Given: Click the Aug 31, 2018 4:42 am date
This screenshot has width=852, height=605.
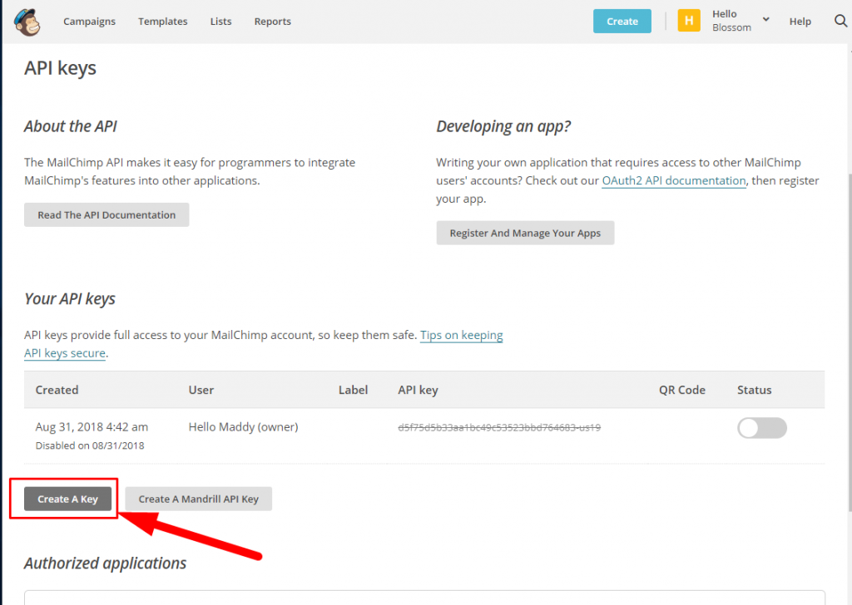Looking at the screenshot, I should pos(92,427).
